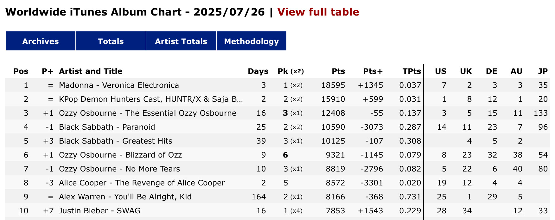Screen dimensions: 555x220
Task: Open the Methodology tab
Action: click(251, 41)
